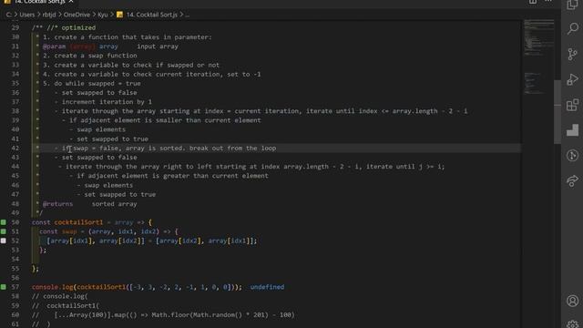Screen dimensions: 583x328
Task: Open the Explorer files icon
Action: coord(573,5)
